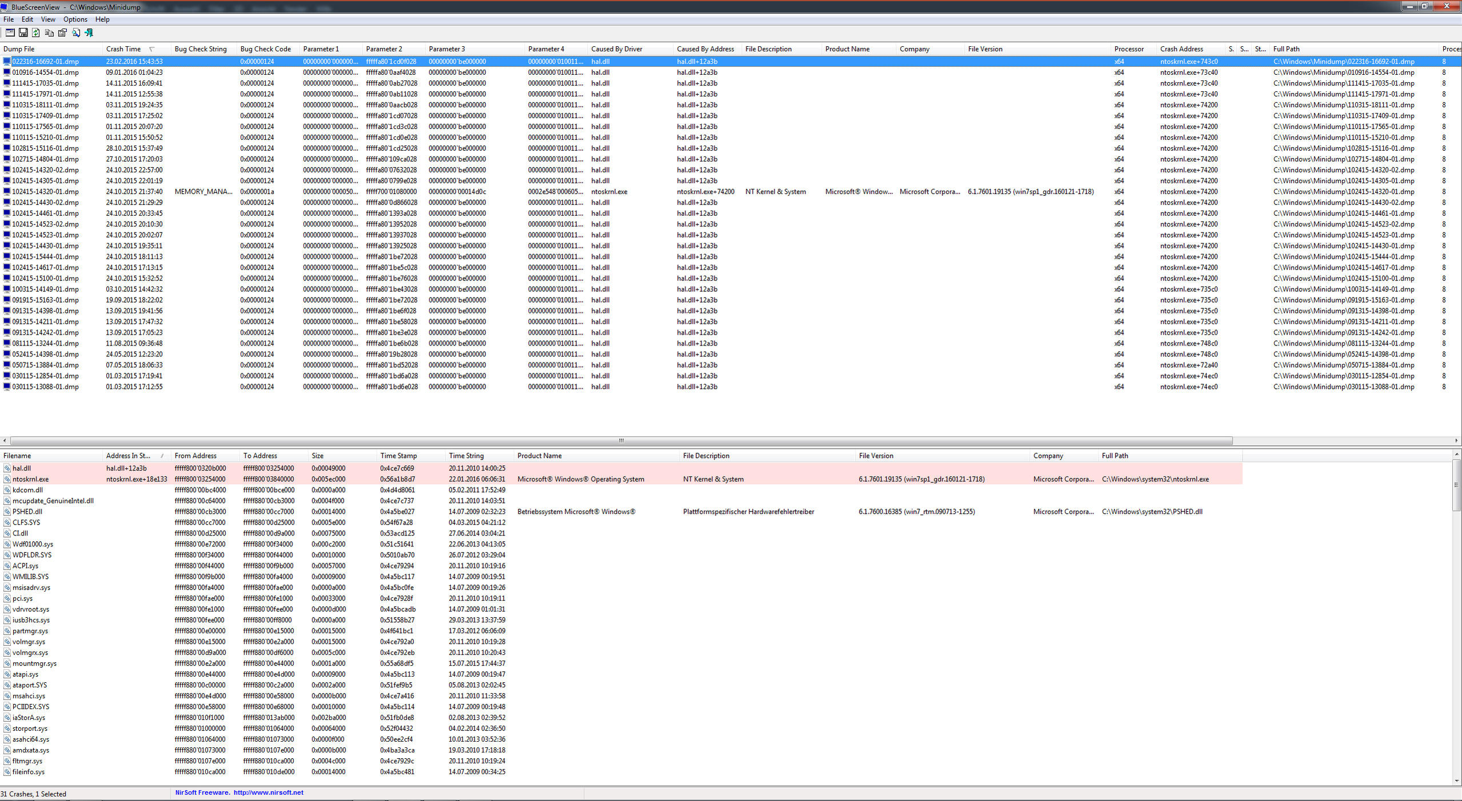Open Advanced Options via the first toolbar icon
Screen dimensions: 1462x801
click(10, 33)
